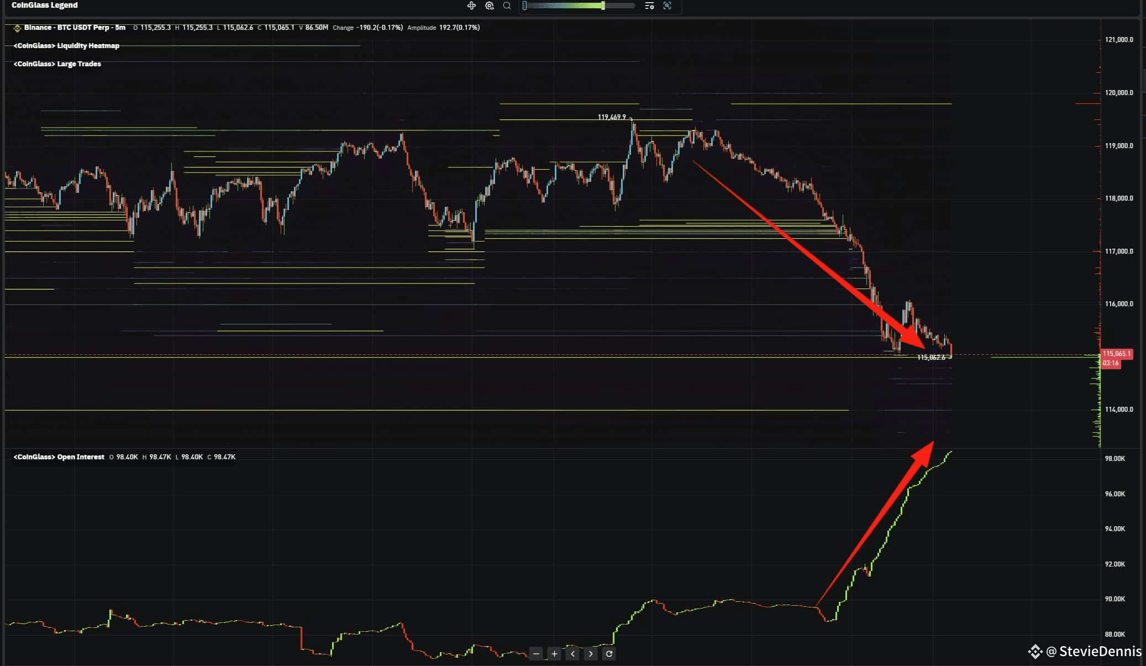Open the gear settings icon in top toolbar
This screenshot has height=666, width=1146.
point(489,6)
